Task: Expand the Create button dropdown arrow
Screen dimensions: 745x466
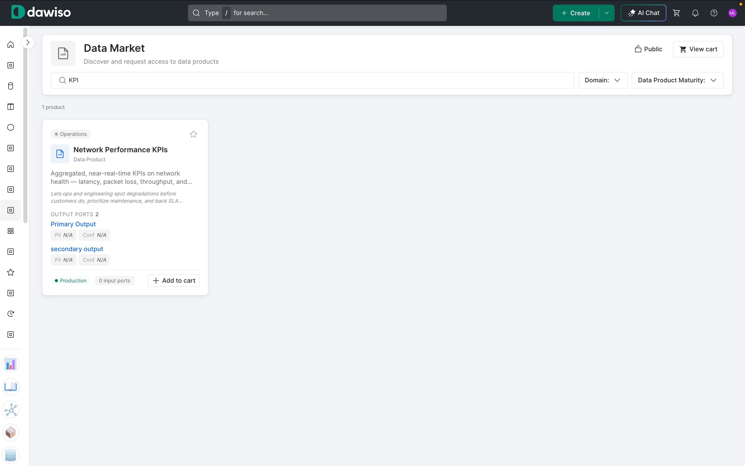Action: coord(607,13)
